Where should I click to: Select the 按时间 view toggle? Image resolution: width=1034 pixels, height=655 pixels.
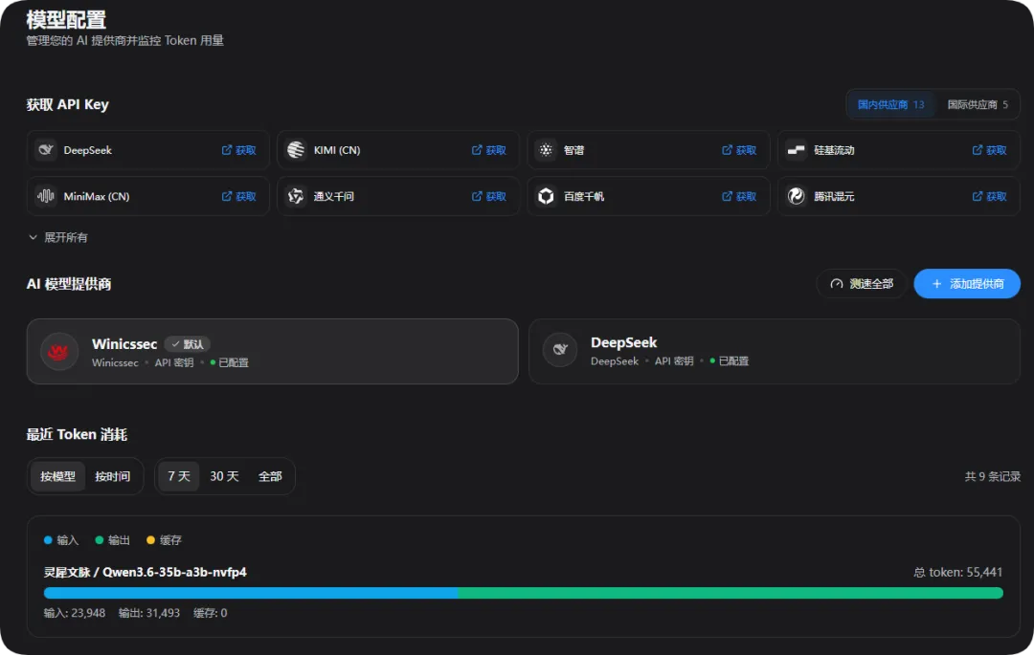point(112,476)
